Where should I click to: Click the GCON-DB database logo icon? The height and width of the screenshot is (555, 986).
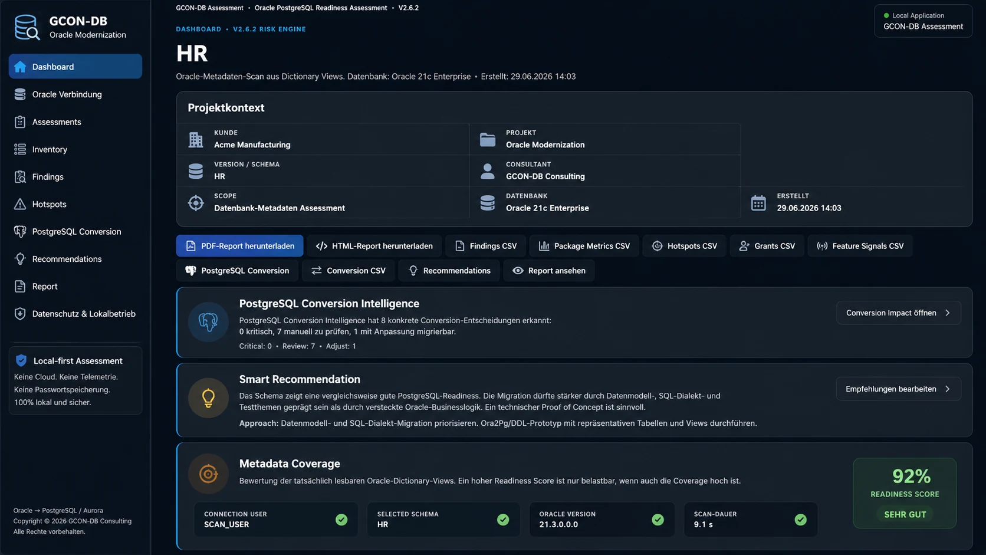27,27
